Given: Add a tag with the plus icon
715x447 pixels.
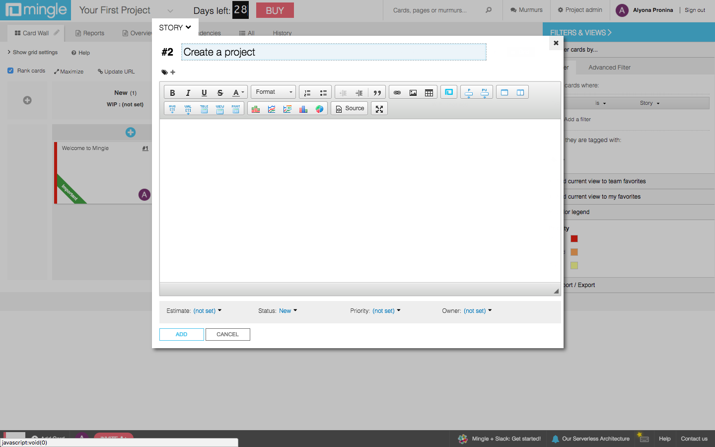Looking at the screenshot, I should (x=173, y=73).
